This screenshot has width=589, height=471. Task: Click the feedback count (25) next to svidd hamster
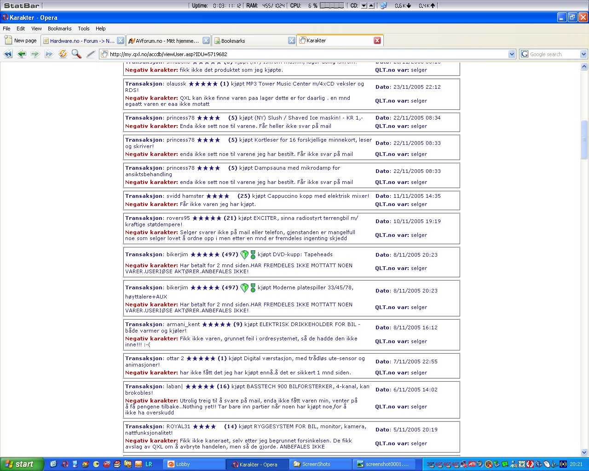244,196
